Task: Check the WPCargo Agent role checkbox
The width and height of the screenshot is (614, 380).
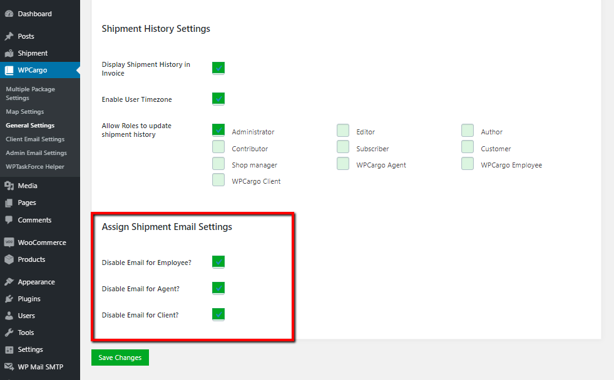Action: pos(343,163)
